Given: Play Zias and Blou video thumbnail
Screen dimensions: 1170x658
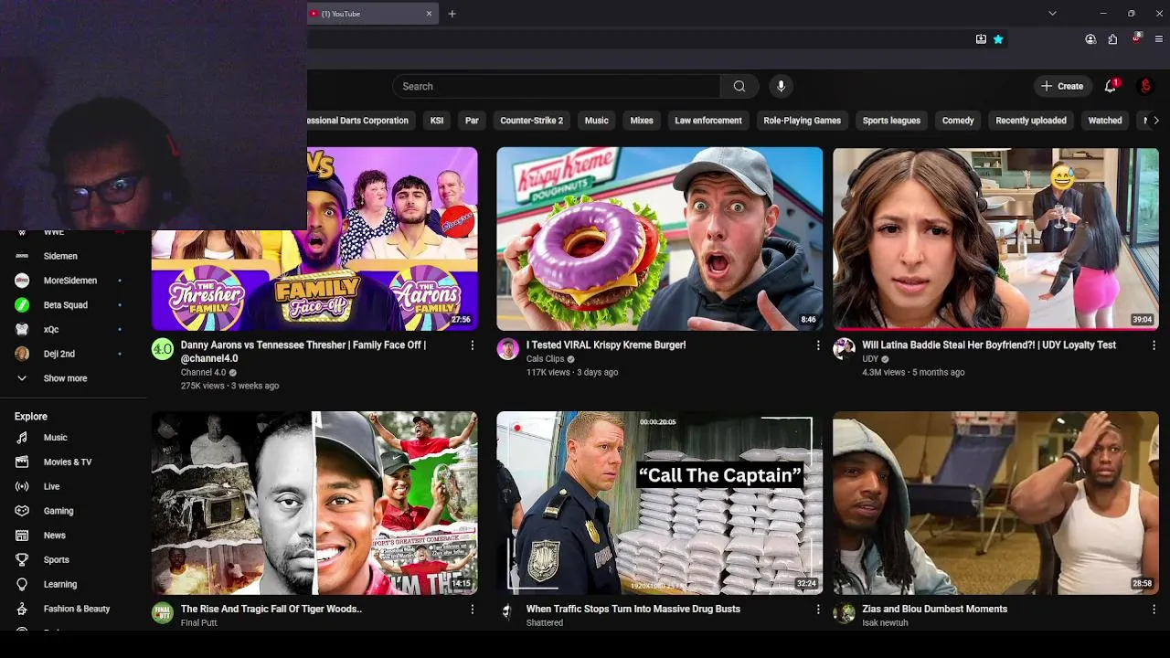Looking at the screenshot, I should [995, 503].
